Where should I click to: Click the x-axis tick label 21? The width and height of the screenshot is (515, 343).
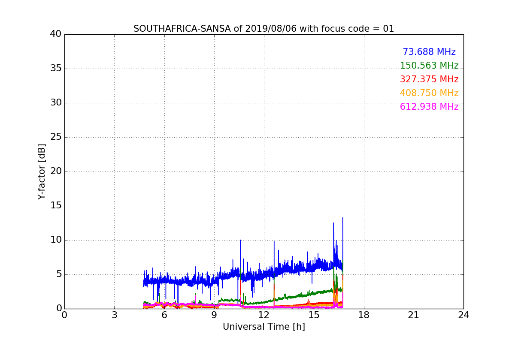414,315
